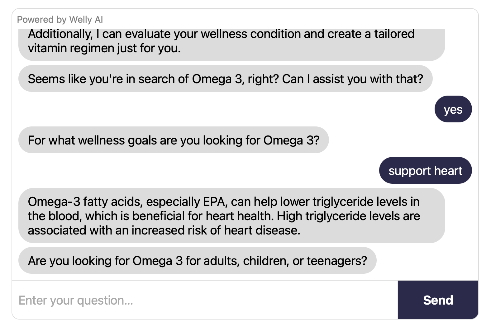Click the 'For what wellness goals' question bubble
Viewport: 491px width, 327px height.
point(174,140)
